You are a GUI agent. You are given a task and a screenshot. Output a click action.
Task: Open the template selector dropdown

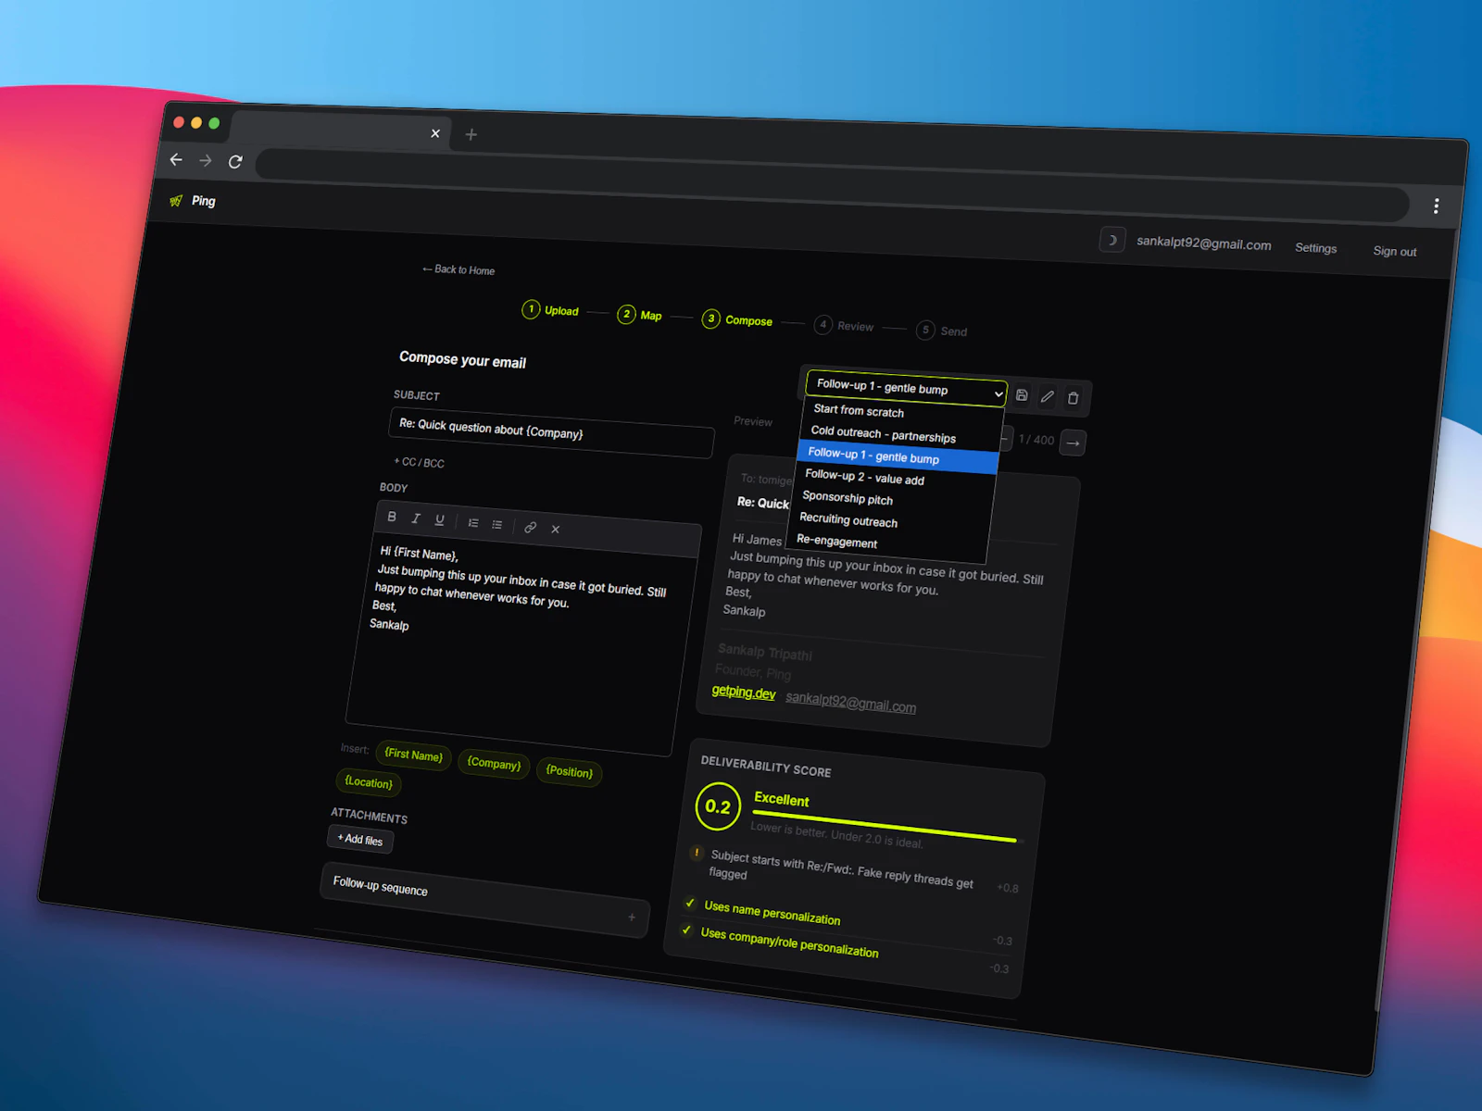coord(907,389)
